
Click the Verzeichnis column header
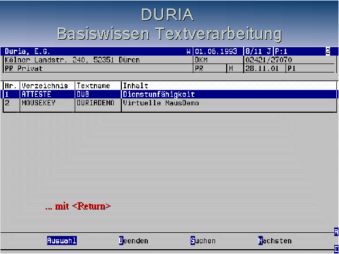(44, 86)
